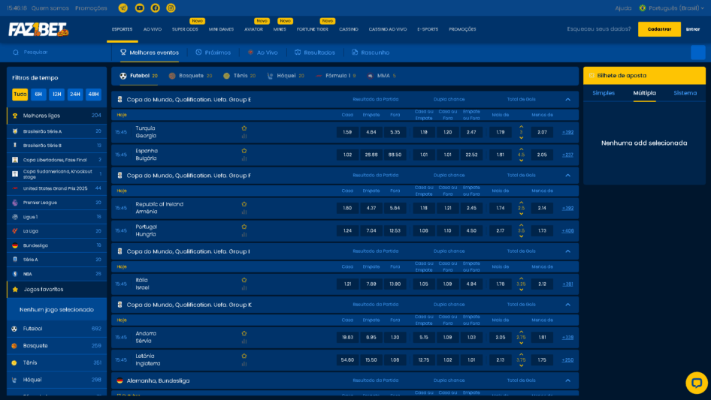Screen dimensions: 711x400
Task: Open the Telegram social icon
Action: click(x=123, y=8)
